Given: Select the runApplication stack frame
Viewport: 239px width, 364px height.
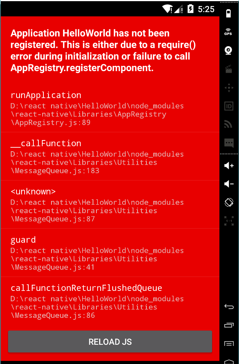Looking at the screenshot, I should (x=110, y=109).
